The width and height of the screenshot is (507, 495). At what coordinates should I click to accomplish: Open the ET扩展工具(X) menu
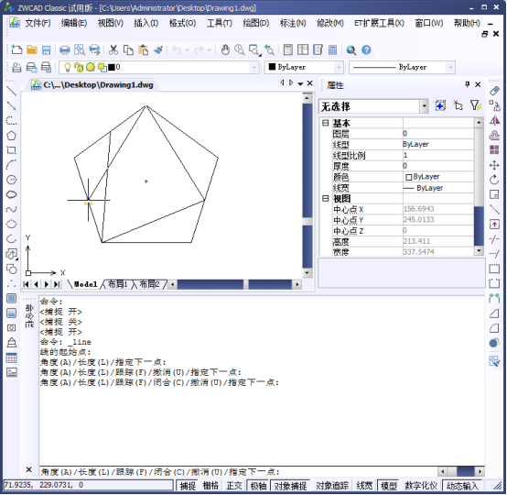tap(379, 23)
